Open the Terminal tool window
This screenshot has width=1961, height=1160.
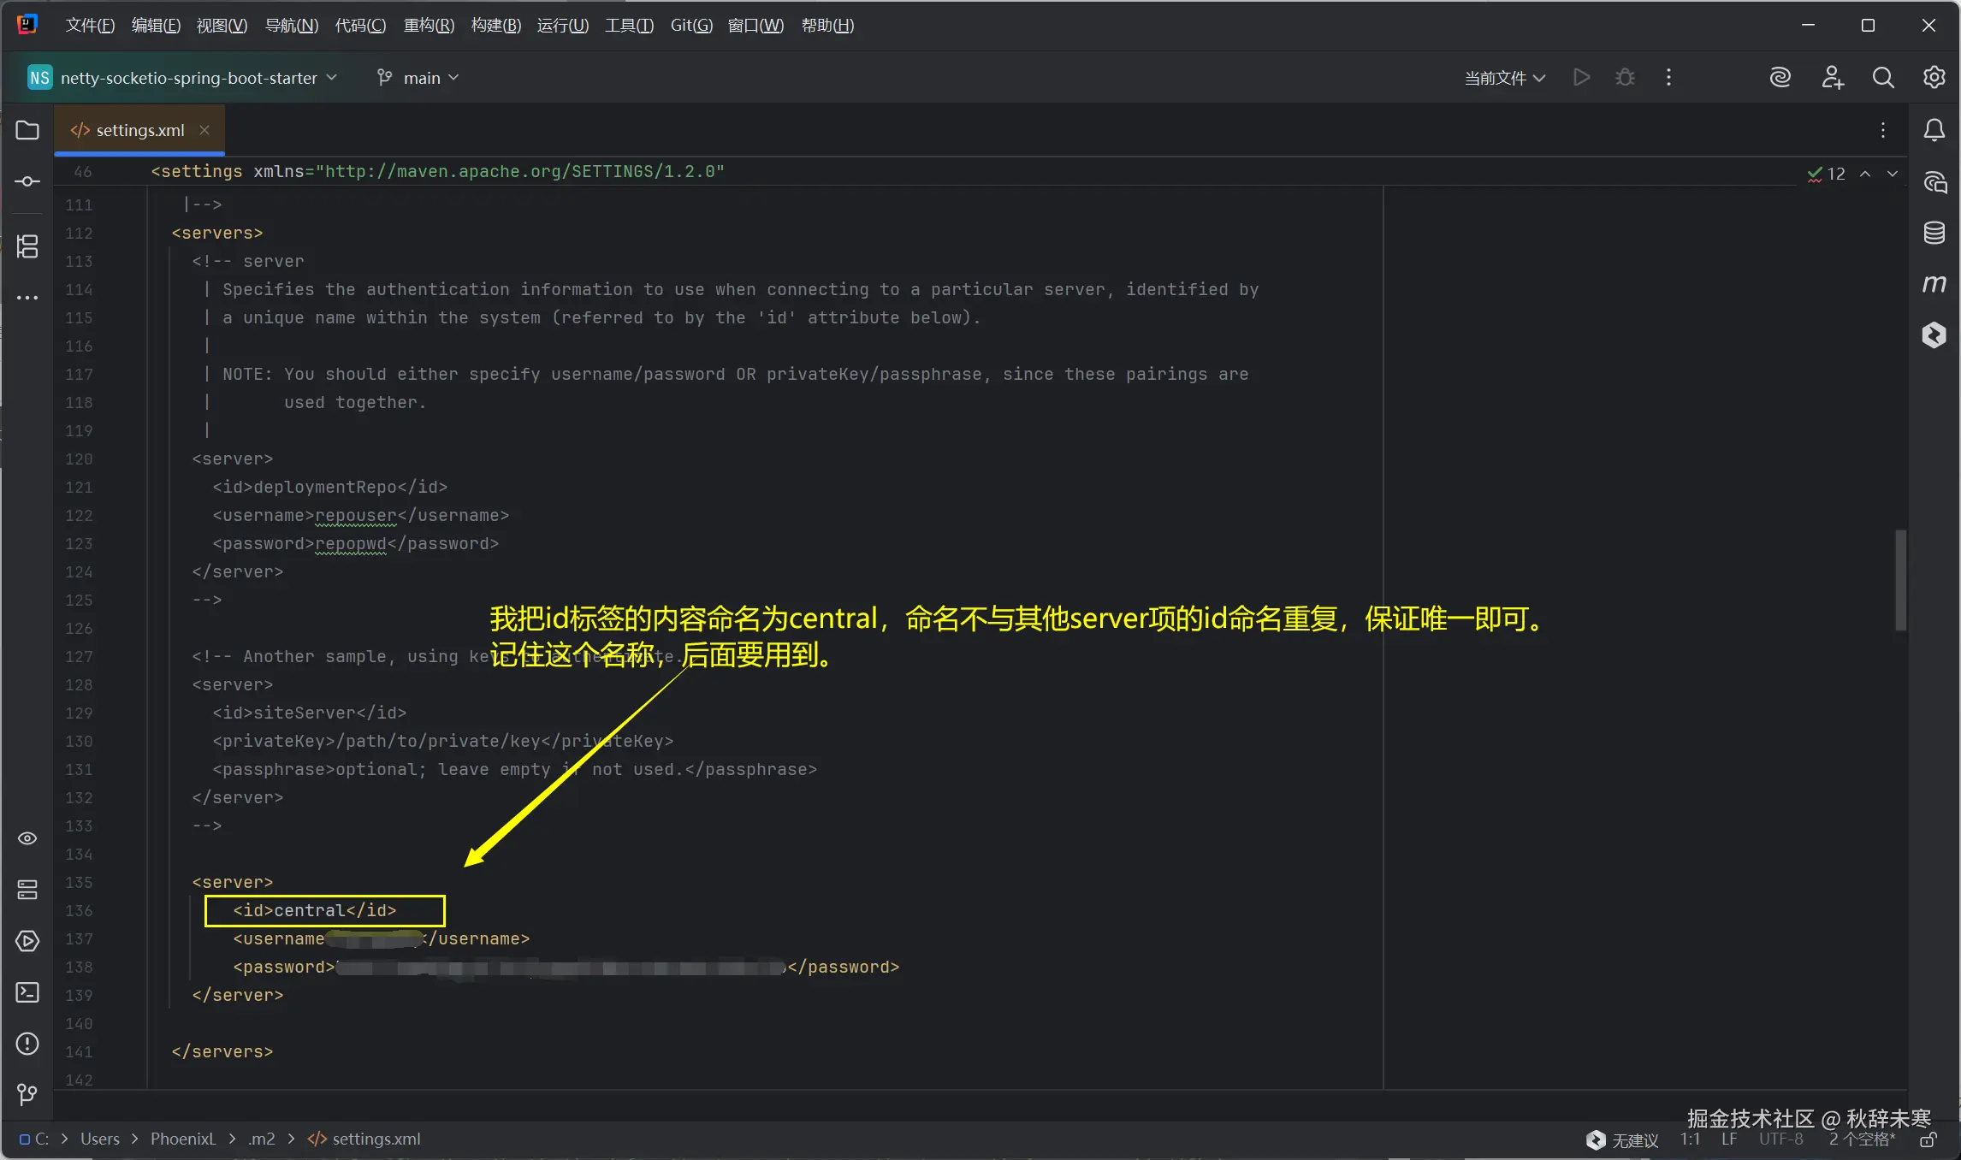click(27, 992)
